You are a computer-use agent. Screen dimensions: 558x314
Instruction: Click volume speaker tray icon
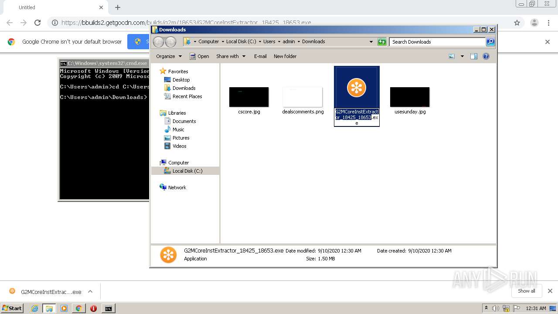point(496,308)
